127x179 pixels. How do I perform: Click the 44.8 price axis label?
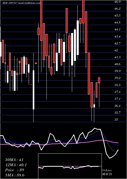pyautogui.click(x=117, y=23)
